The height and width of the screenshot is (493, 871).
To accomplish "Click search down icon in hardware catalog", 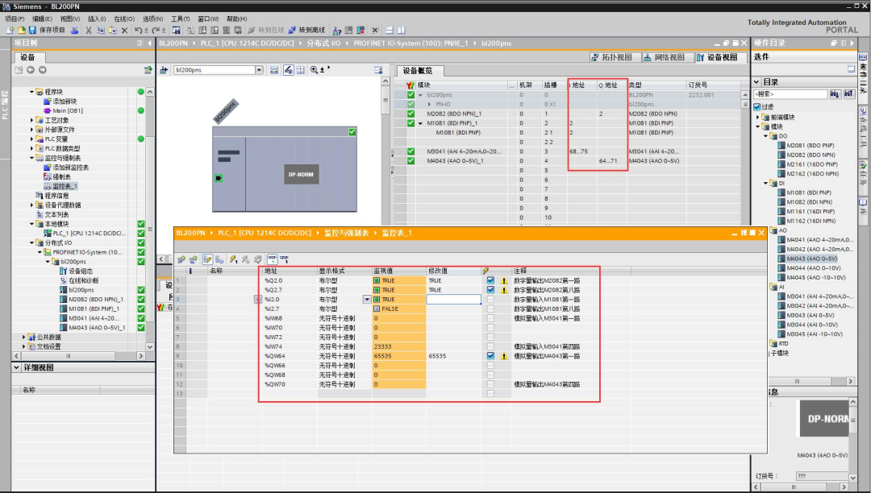I will (x=835, y=94).
